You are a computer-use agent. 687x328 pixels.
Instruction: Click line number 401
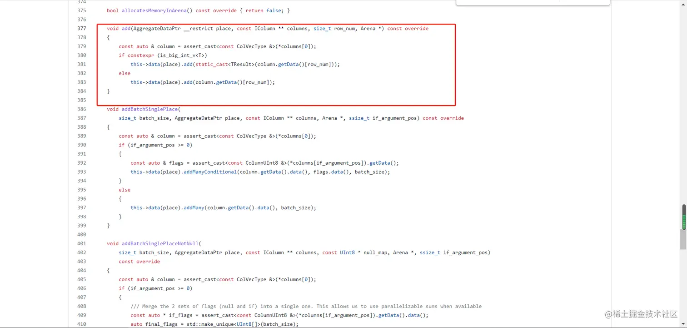(81, 243)
